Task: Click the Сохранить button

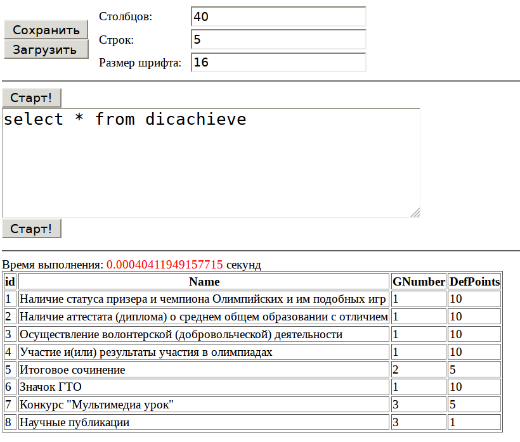Action: point(46,30)
